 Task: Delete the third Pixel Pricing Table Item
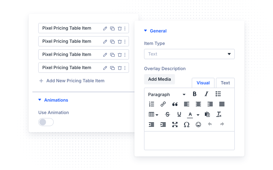point(120,55)
